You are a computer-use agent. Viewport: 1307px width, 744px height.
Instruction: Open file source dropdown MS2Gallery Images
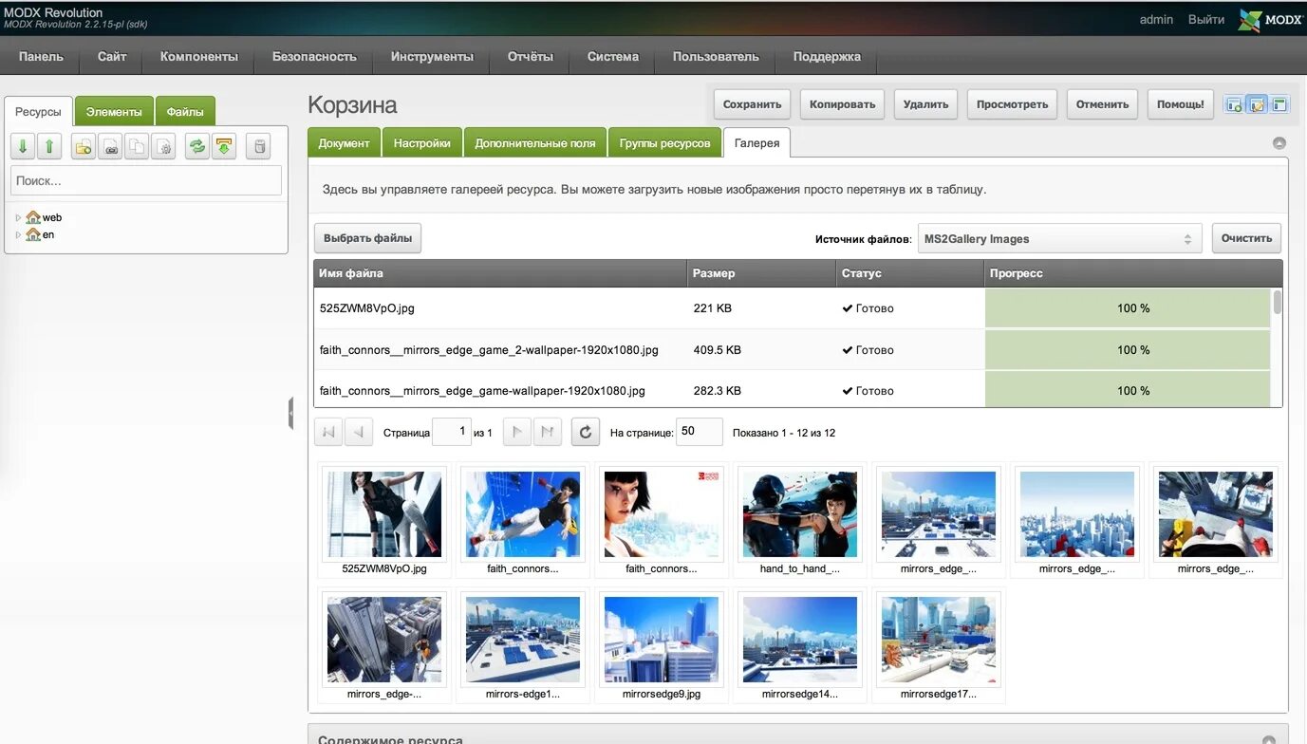(1059, 239)
